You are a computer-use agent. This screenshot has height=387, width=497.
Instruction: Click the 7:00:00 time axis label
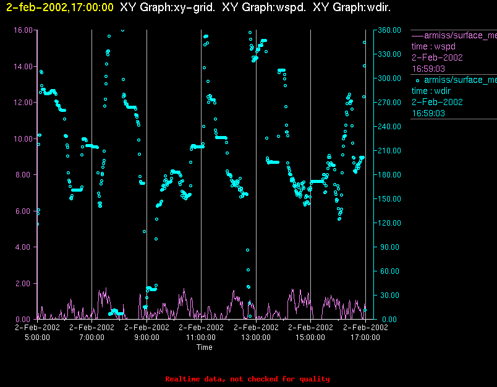(x=91, y=338)
